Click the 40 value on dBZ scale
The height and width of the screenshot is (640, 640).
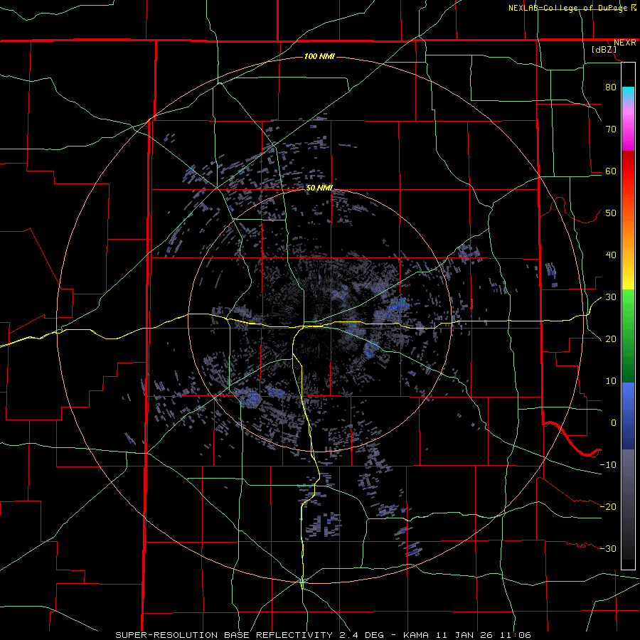click(x=611, y=255)
